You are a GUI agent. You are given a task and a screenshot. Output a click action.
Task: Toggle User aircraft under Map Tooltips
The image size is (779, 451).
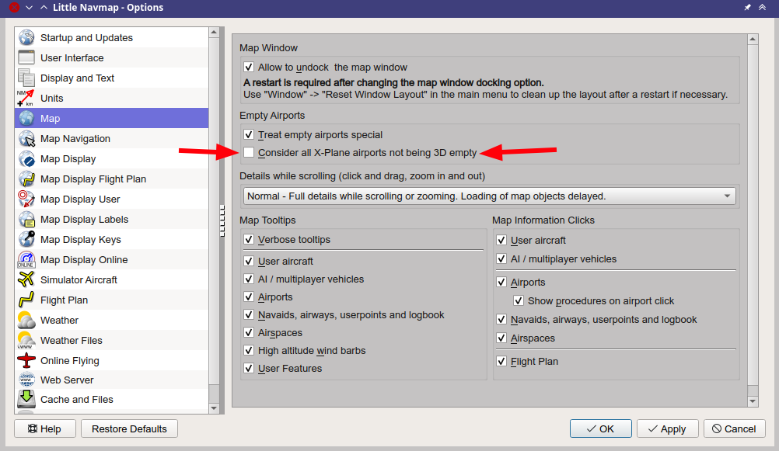[x=249, y=261]
